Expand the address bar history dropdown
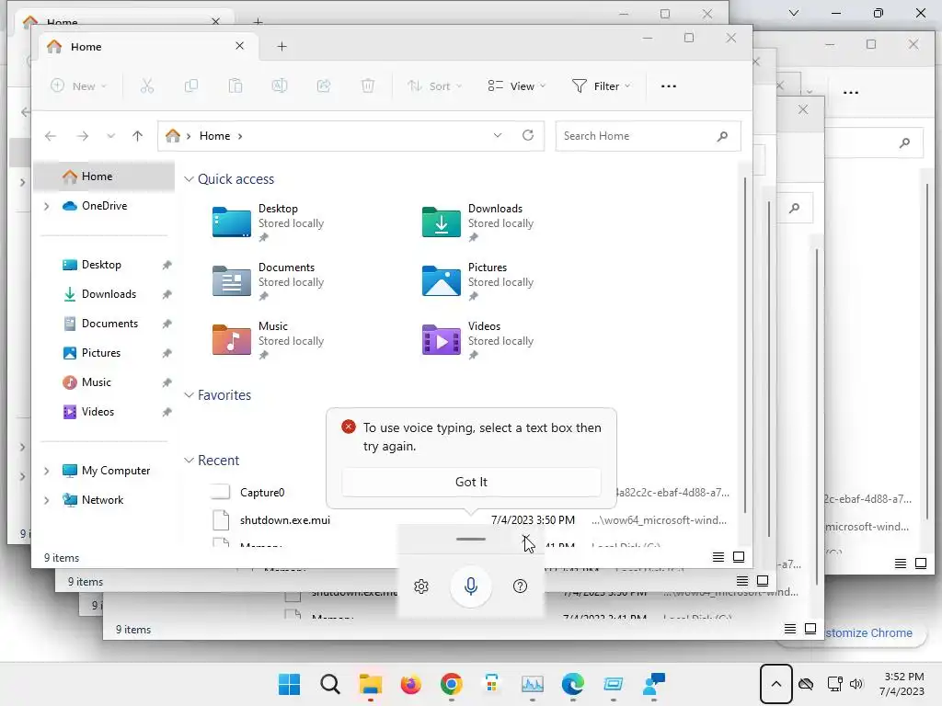 pos(498,136)
